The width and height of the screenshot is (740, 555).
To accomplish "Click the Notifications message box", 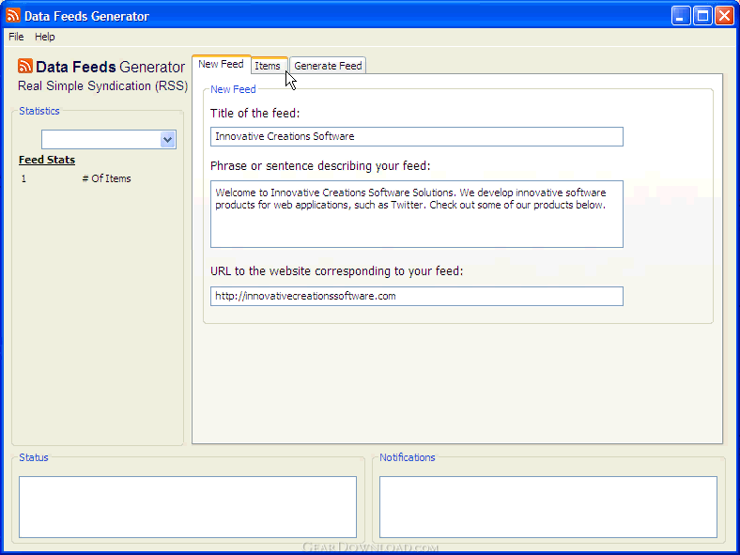I will pyautogui.click(x=548, y=507).
